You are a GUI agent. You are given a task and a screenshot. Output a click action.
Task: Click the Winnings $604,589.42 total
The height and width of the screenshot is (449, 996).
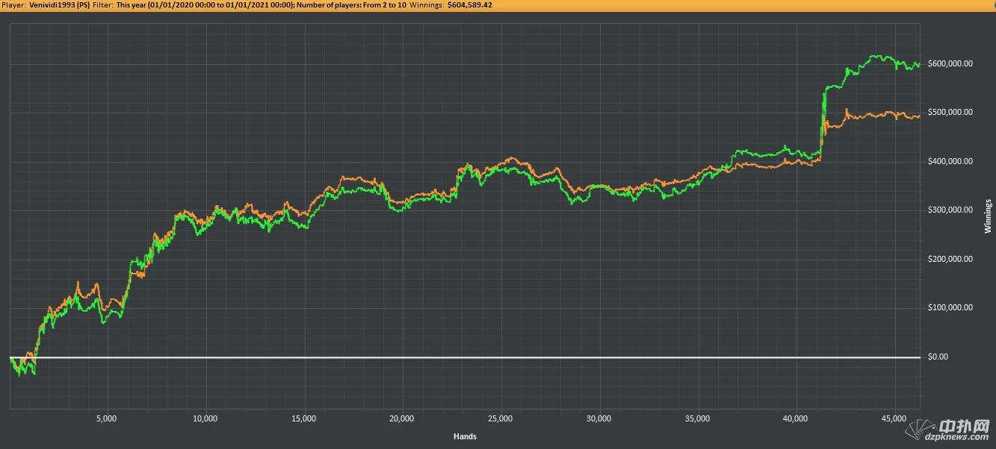pos(452,4)
